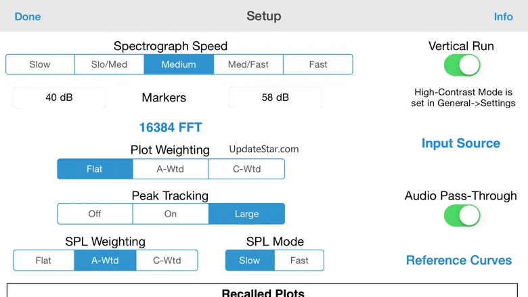Set Peak Tracking to On

[x=171, y=214]
